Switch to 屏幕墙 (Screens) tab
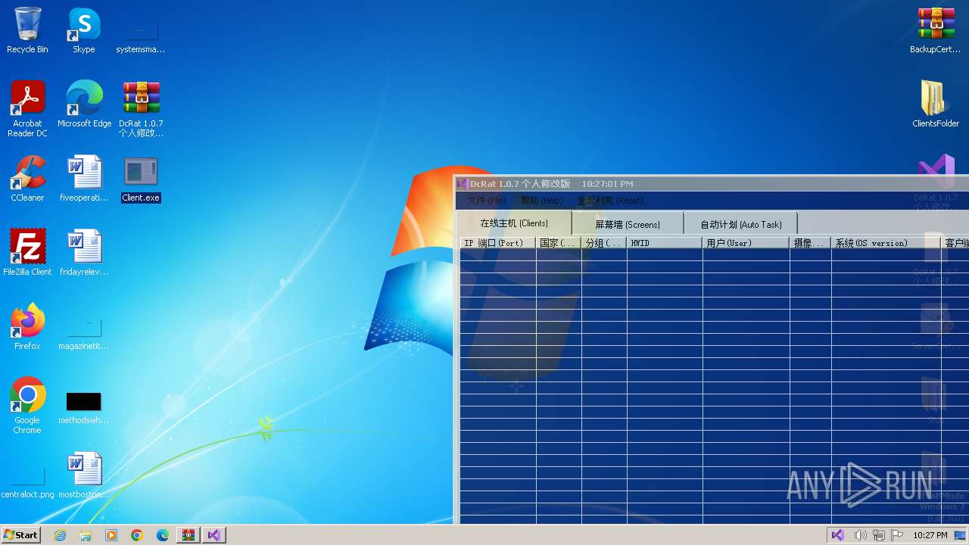Image resolution: width=969 pixels, height=545 pixels. 628,224
